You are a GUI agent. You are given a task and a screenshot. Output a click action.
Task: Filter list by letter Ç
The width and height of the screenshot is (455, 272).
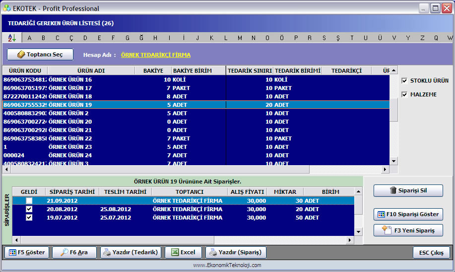click(x=71, y=38)
